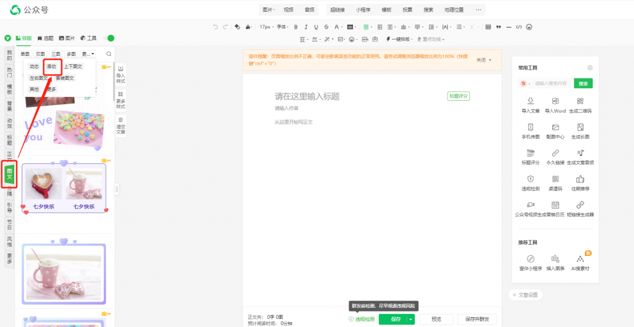Open the 短链接生成器 tool
Image resolution: width=634 pixels, height=327 pixels.
pos(580,209)
